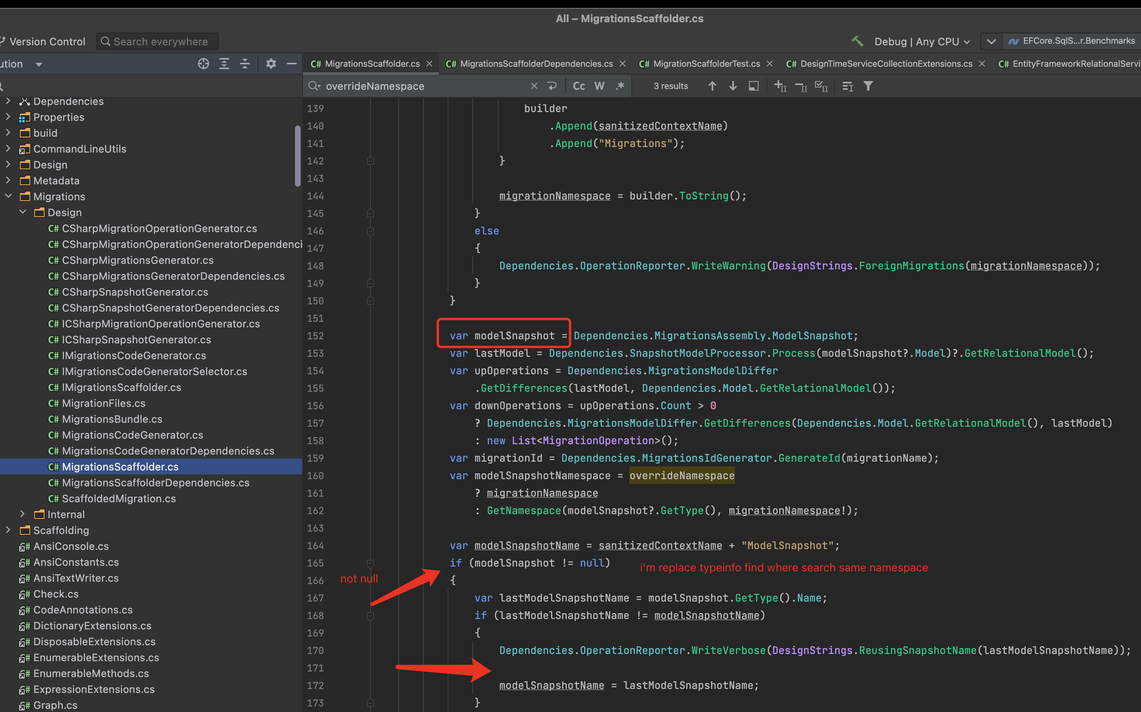Image resolution: width=1141 pixels, height=712 pixels.
Task: Switch to MigrationScaffolderTest.cs tab
Action: coord(706,64)
